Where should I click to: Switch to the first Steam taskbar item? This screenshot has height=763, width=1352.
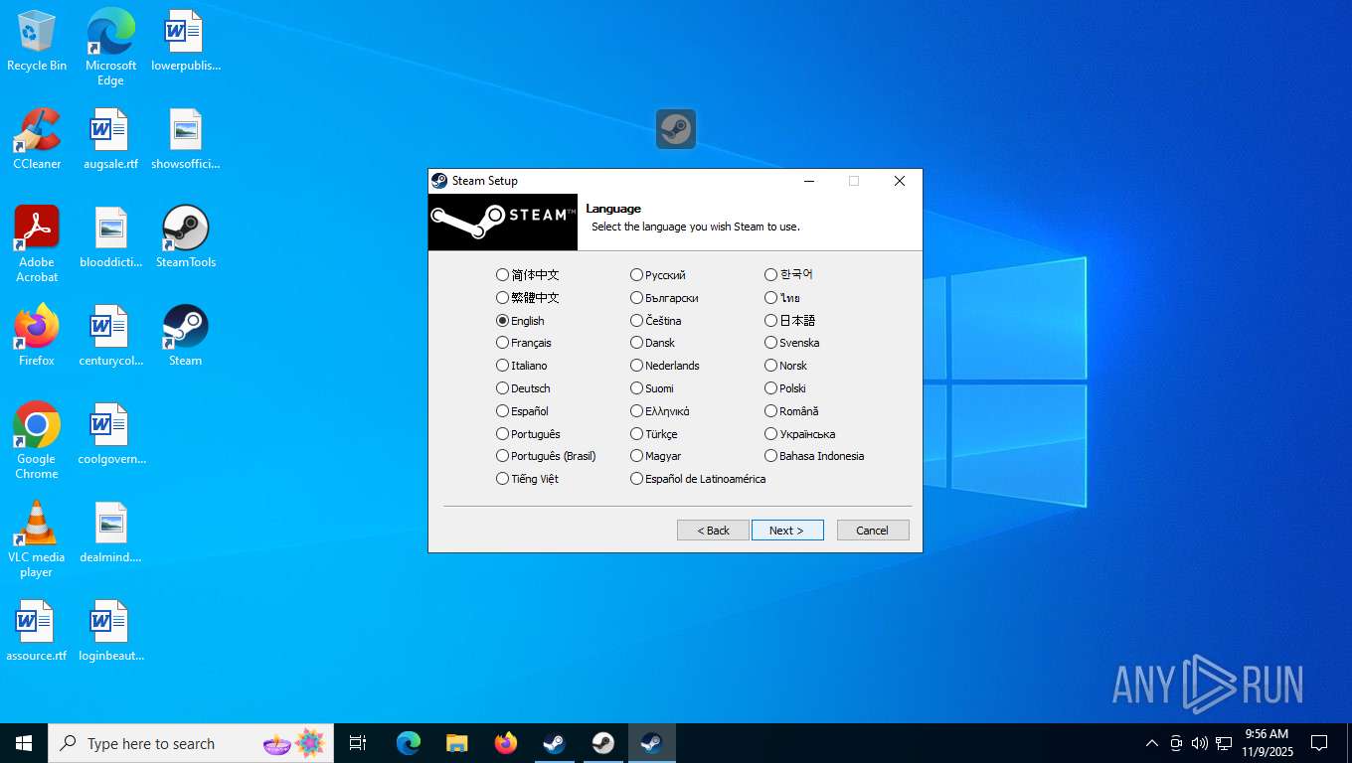click(555, 743)
